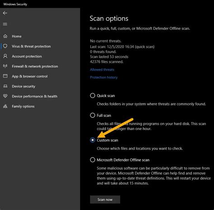Go to Account protection
This screenshot has height=210, width=214.
[27, 56]
